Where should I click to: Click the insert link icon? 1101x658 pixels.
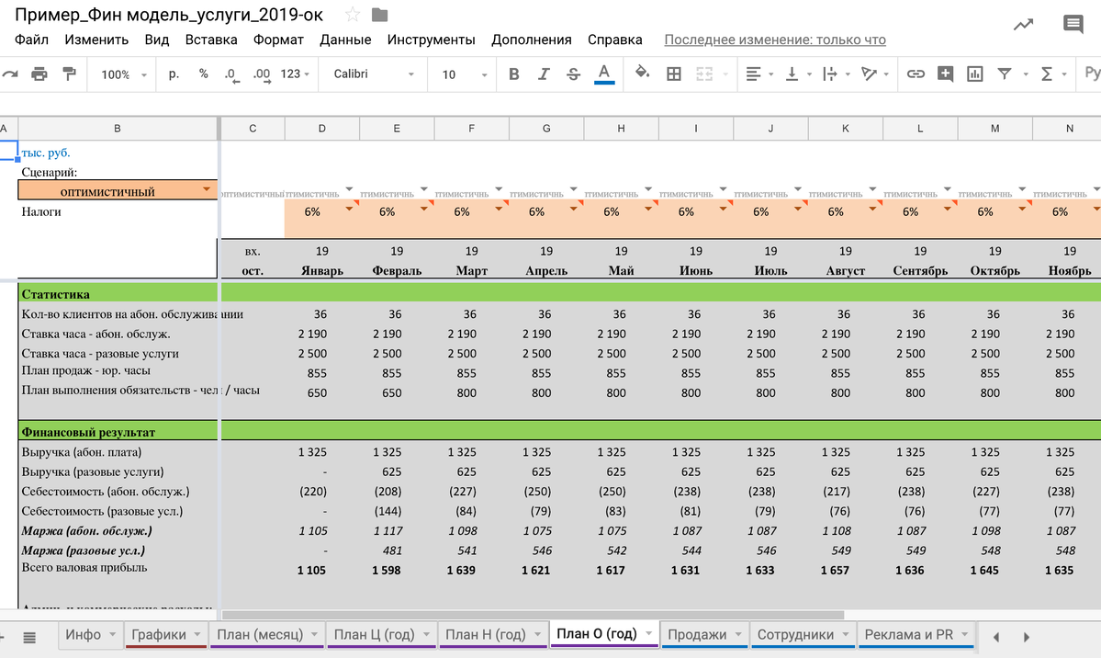916,74
